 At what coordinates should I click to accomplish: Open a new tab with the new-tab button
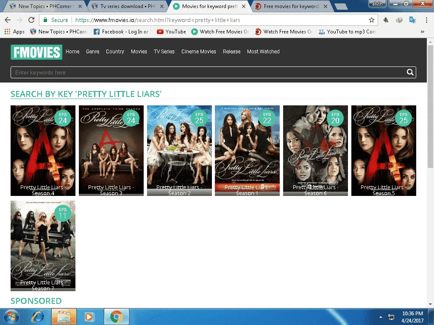coord(341,6)
